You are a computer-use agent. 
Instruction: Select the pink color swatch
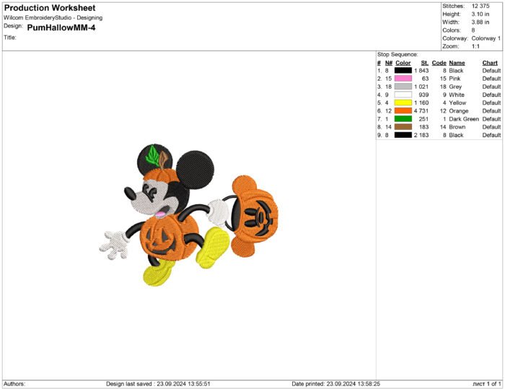click(403, 79)
